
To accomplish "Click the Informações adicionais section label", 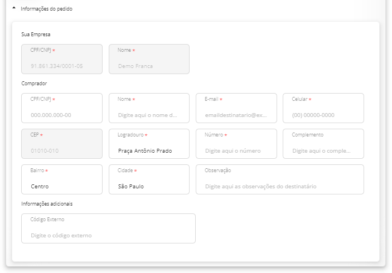I will point(47,204).
